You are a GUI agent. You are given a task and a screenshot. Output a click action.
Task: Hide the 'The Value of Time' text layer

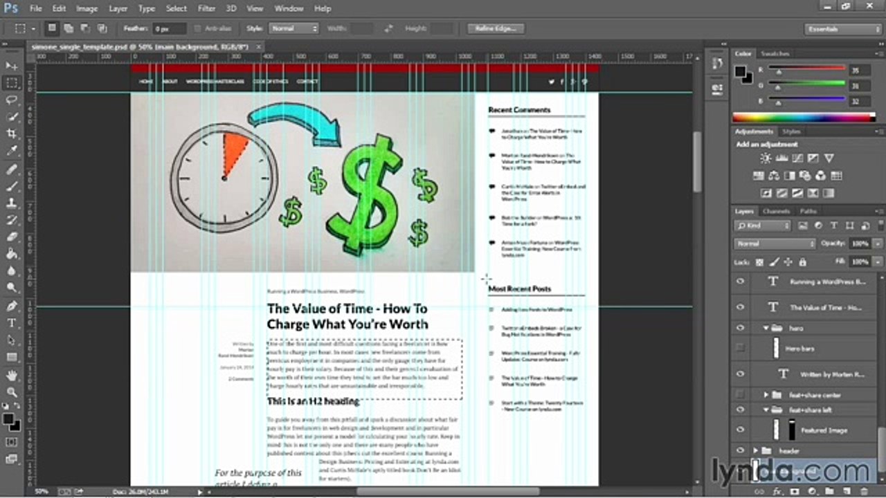pyautogui.click(x=741, y=307)
